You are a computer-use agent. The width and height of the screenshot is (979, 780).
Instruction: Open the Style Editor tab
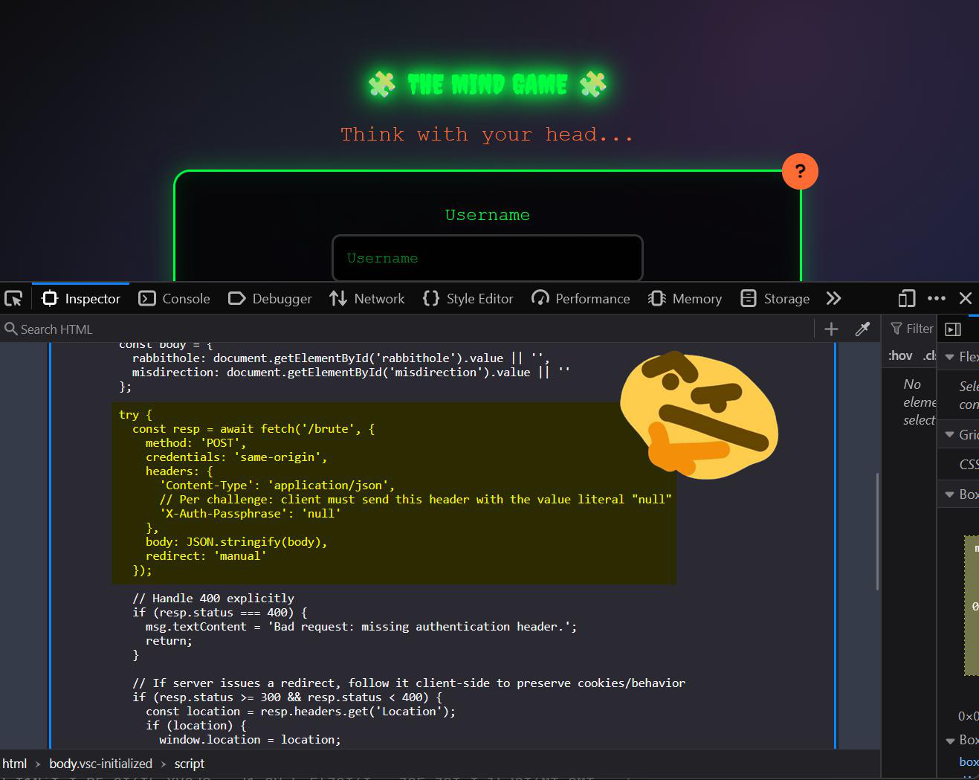pyautogui.click(x=468, y=299)
